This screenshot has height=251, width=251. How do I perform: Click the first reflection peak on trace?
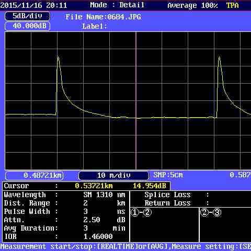(x=58, y=58)
